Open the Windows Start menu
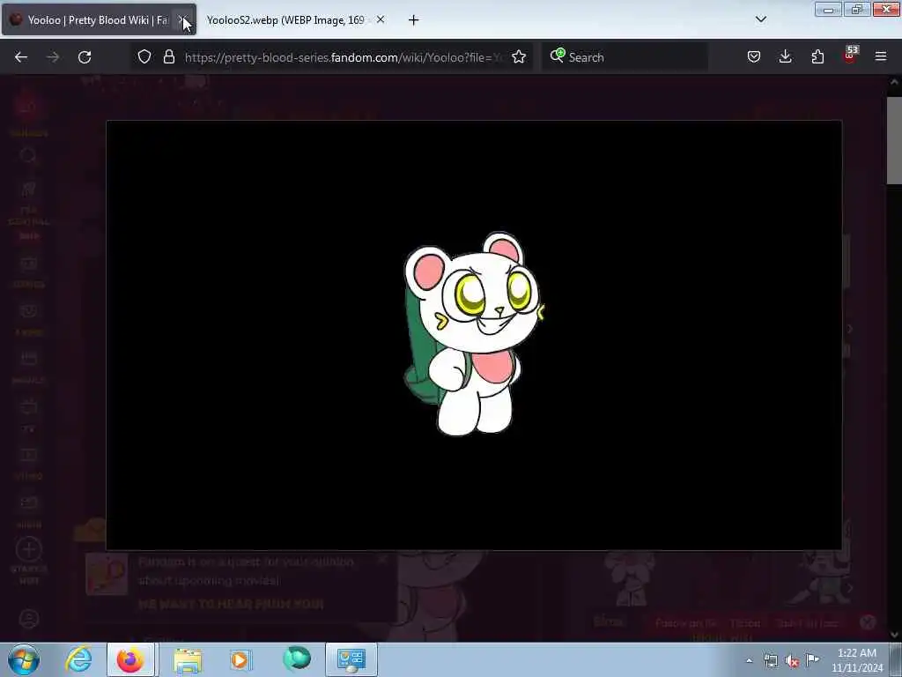 click(x=24, y=659)
